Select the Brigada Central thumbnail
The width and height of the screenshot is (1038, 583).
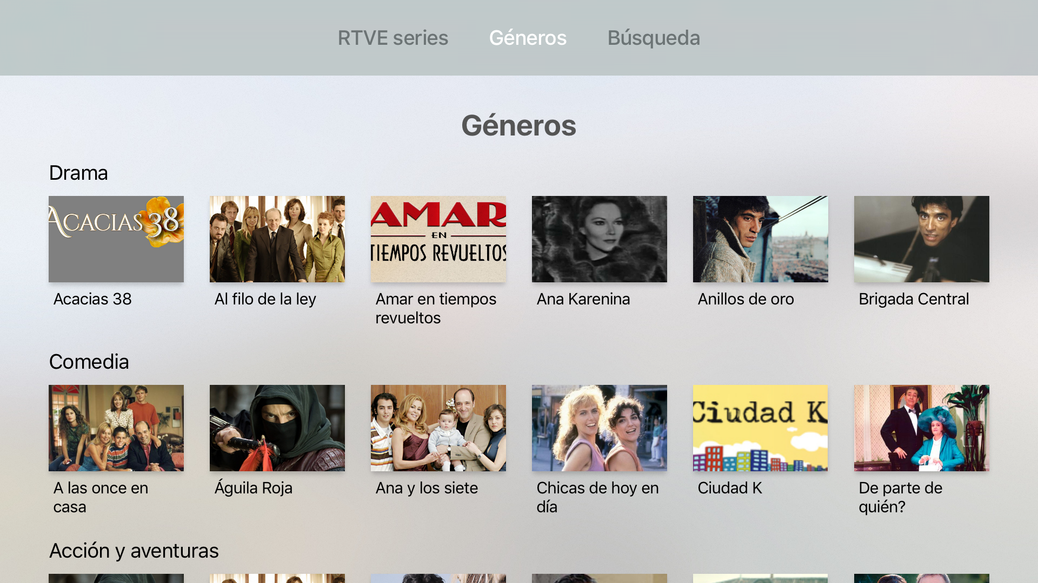click(x=922, y=239)
